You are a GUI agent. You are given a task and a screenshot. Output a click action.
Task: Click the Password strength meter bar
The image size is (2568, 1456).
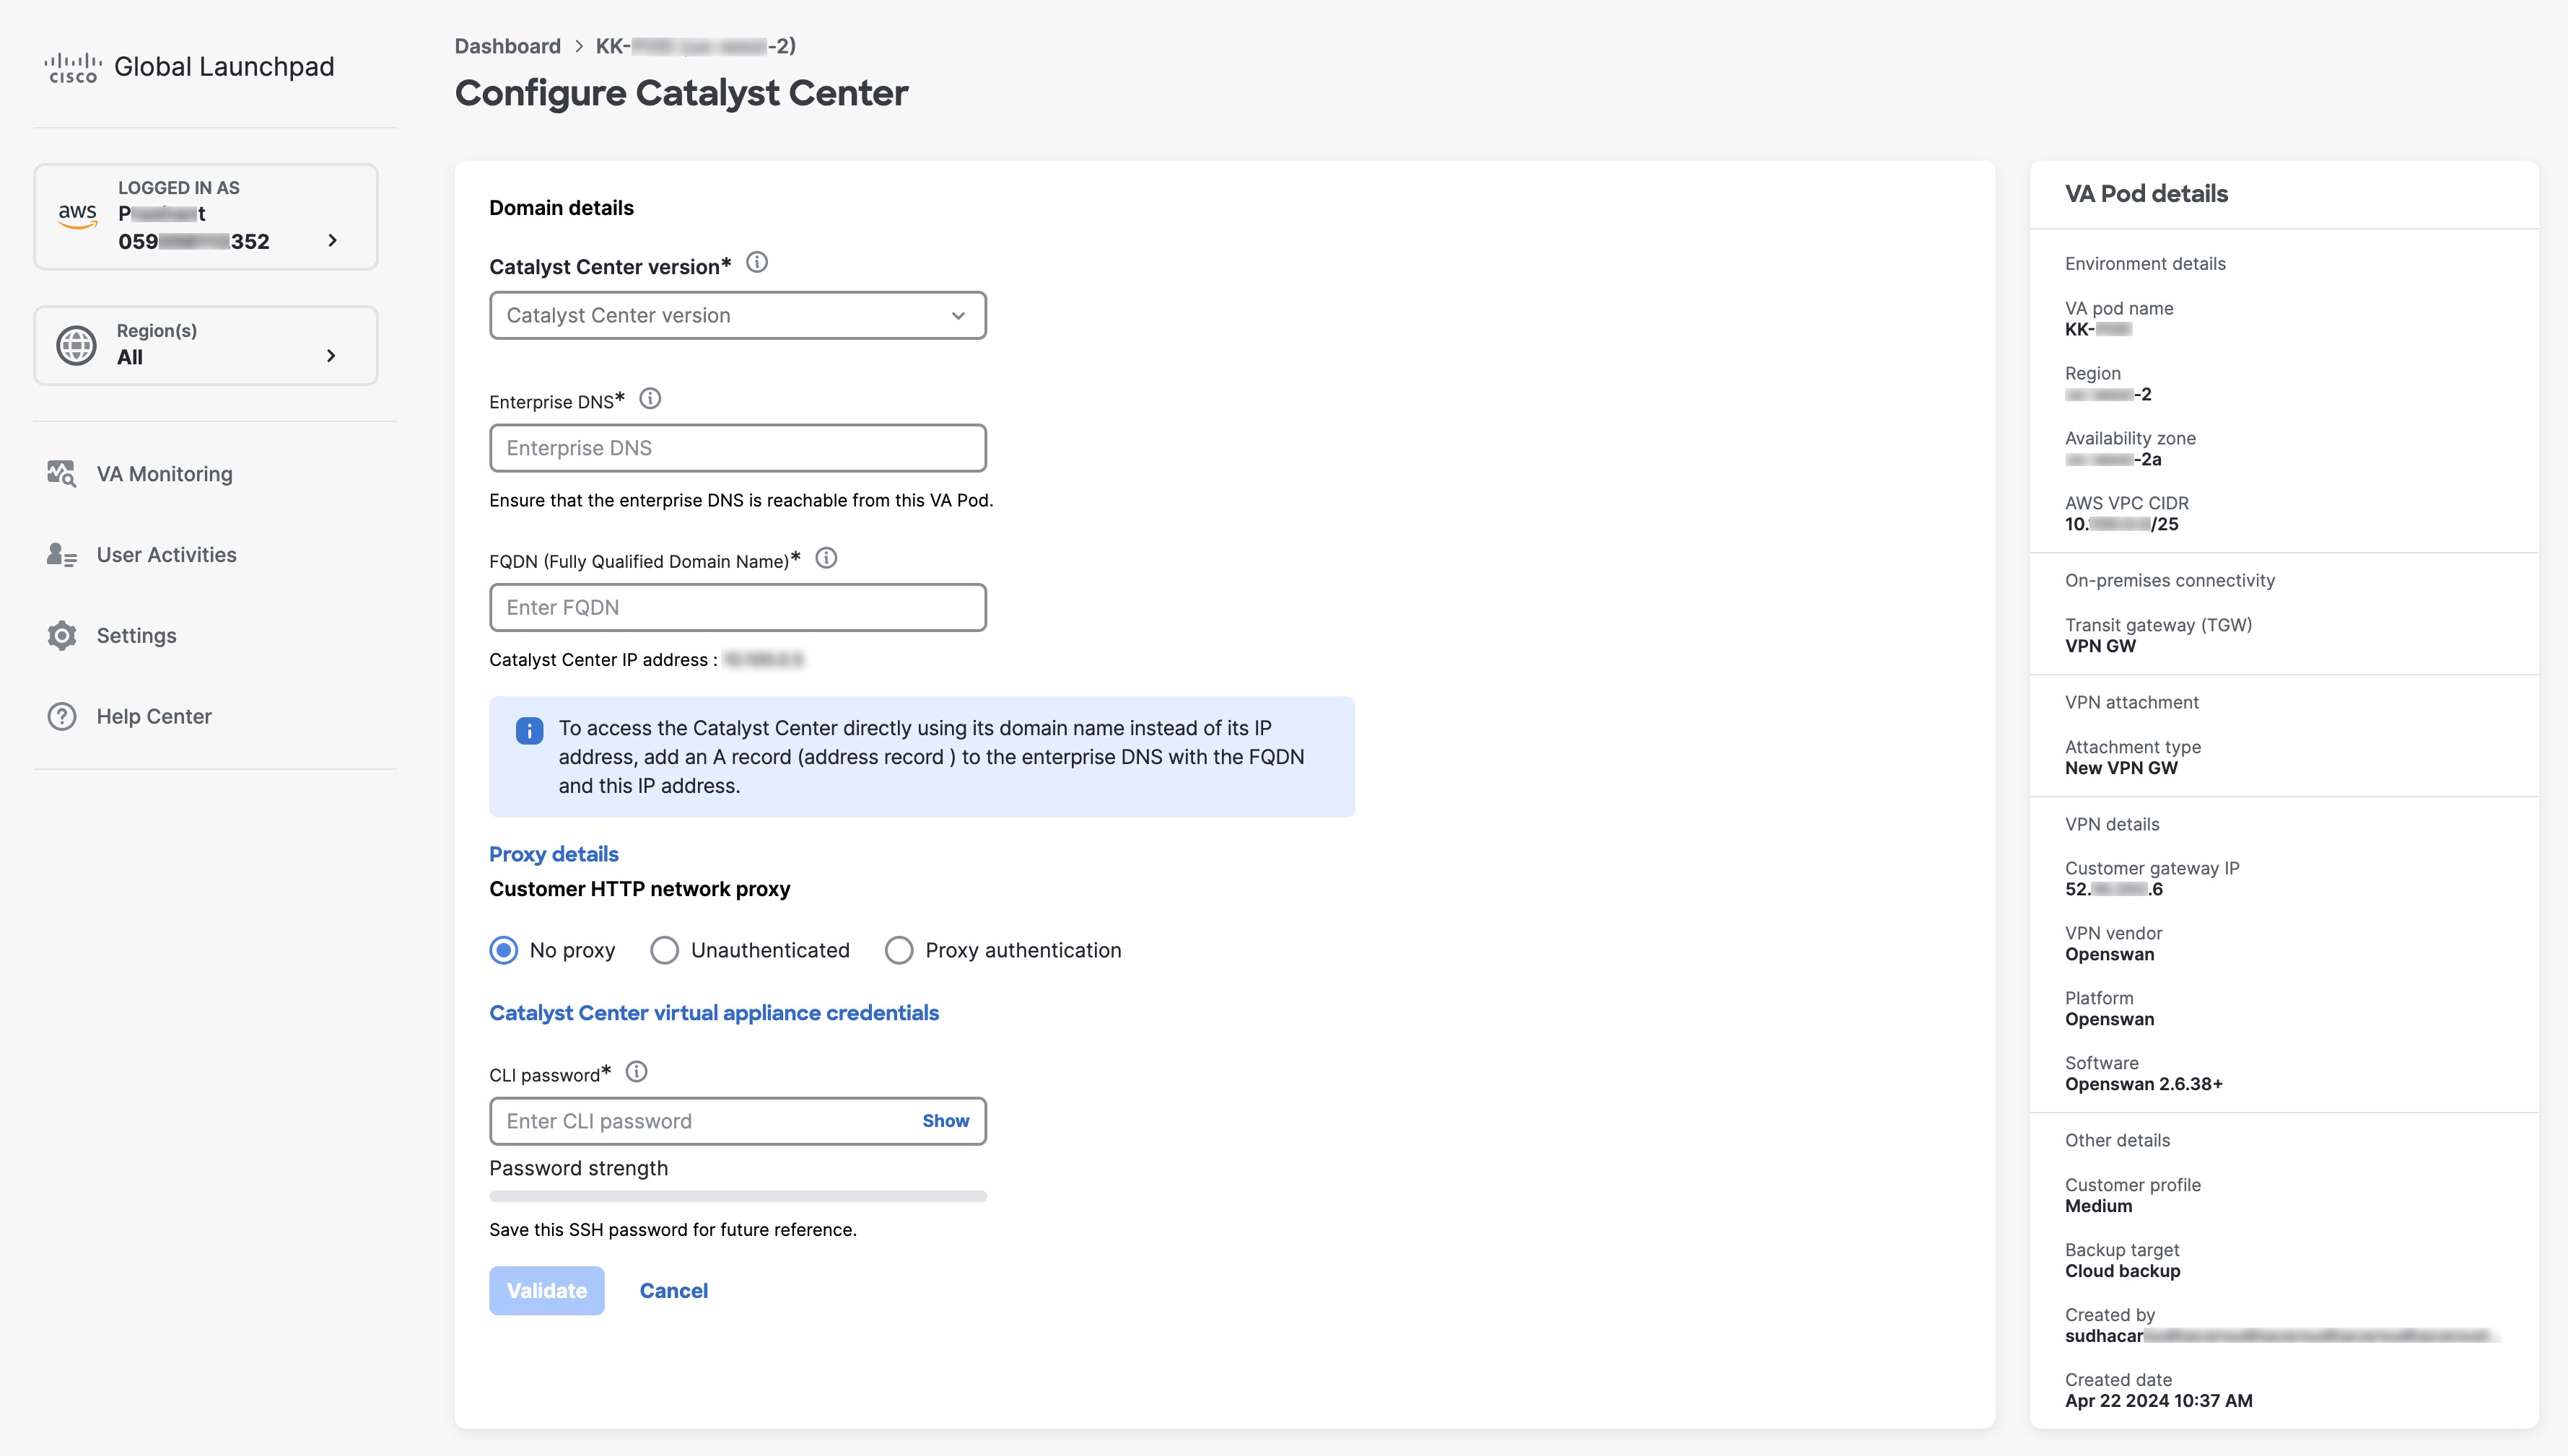[x=737, y=1196]
